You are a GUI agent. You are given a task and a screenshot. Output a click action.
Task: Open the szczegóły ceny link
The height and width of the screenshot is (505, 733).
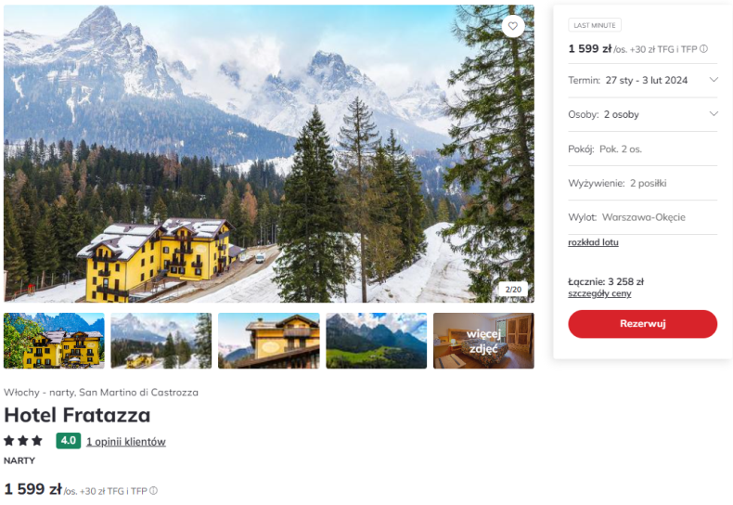tap(599, 293)
